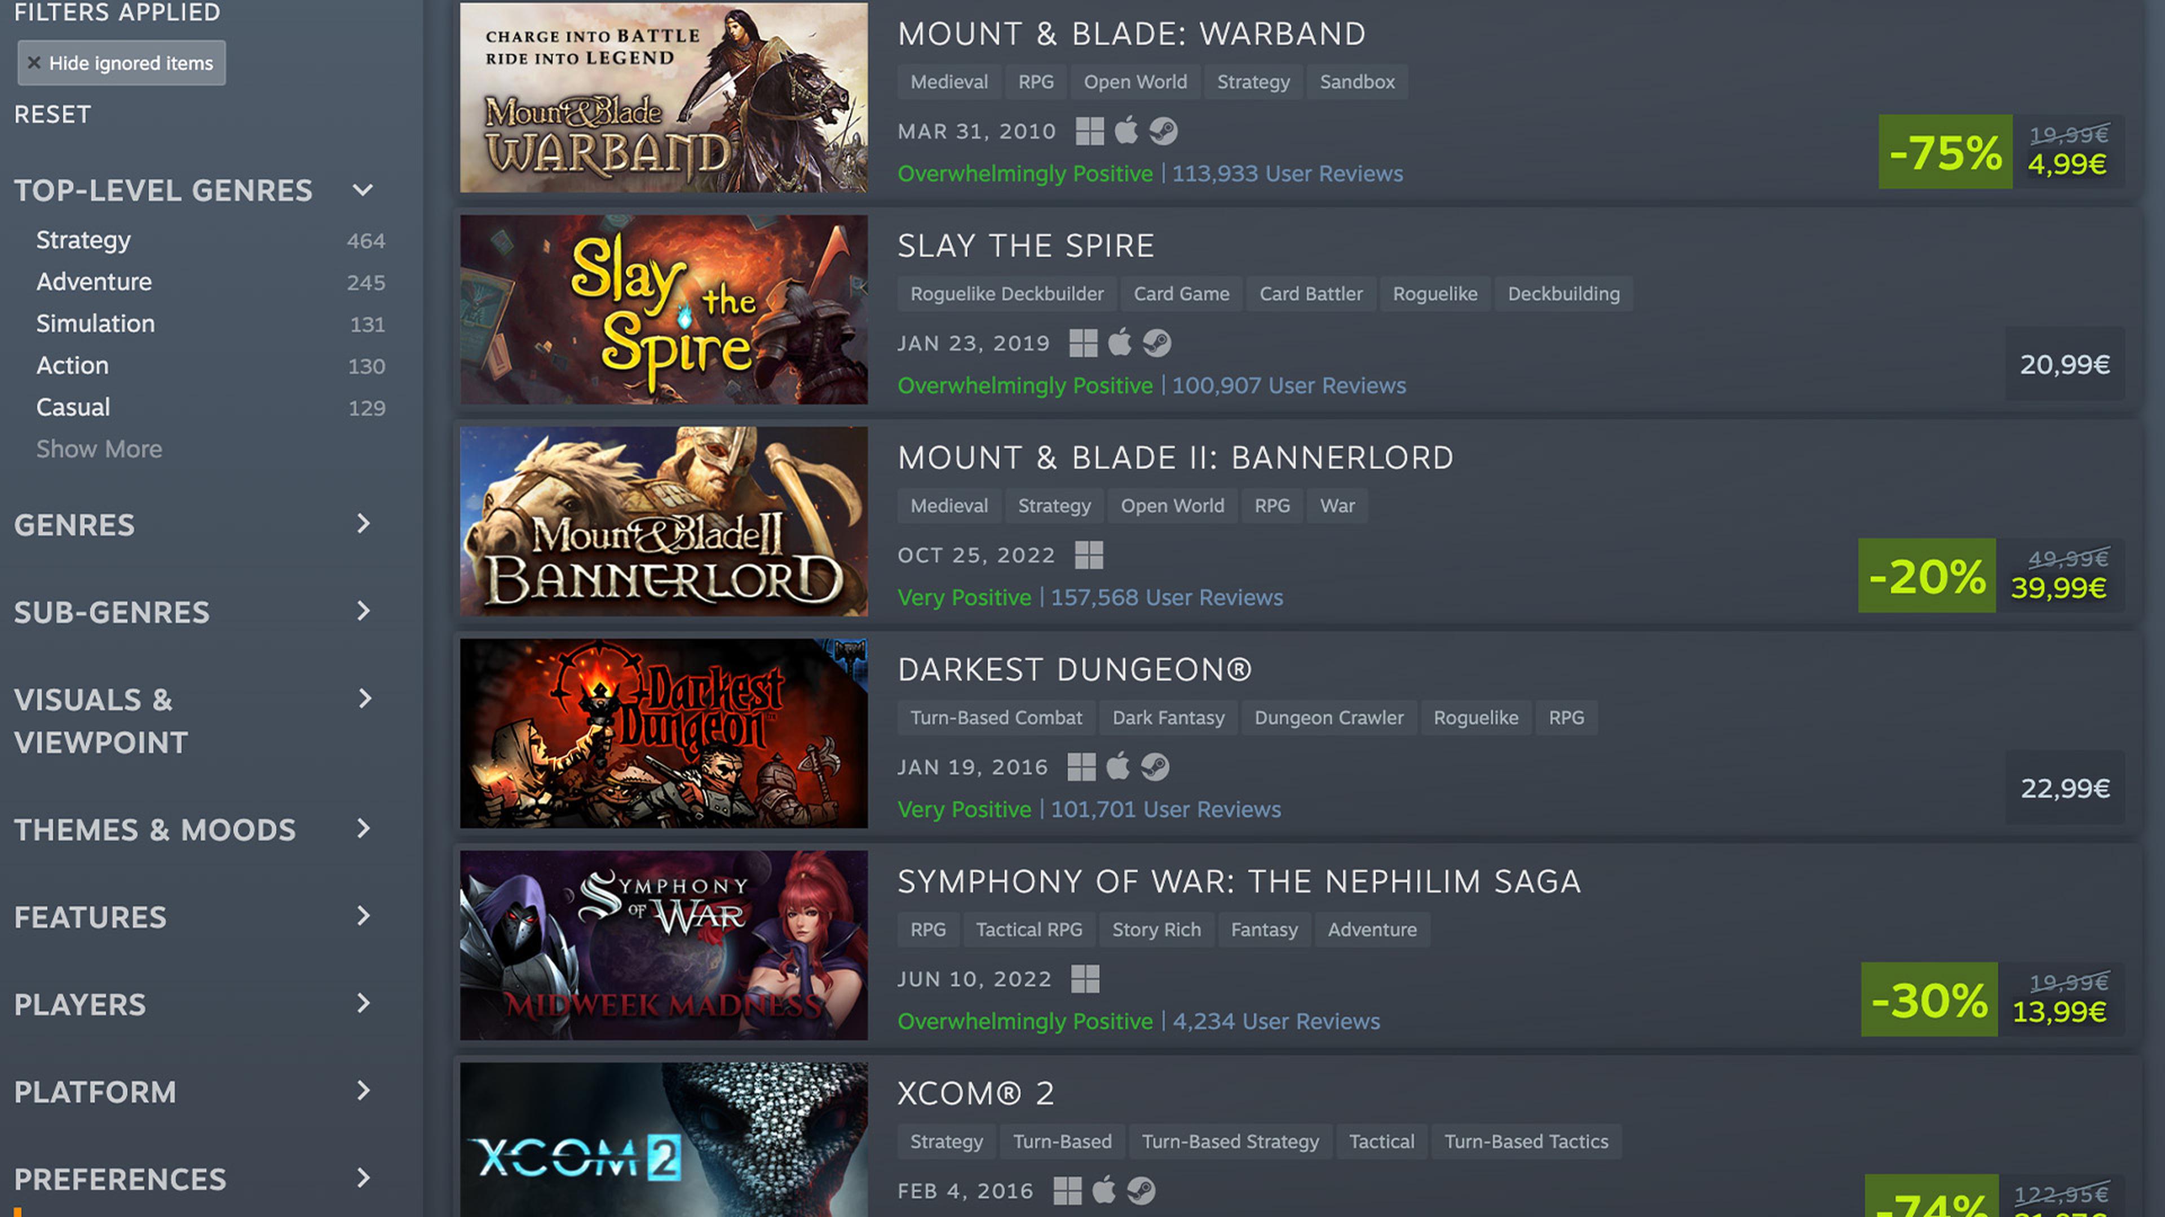This screenshot has width=2165, height=1217.
Task: Select the Roguelike Deckbuilder tag
Action: coord(1007,294)
